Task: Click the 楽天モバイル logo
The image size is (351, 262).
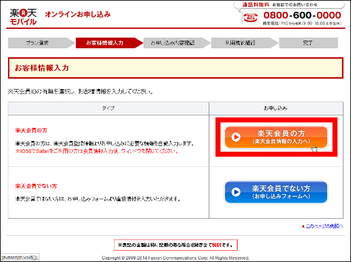Action: 23,16
